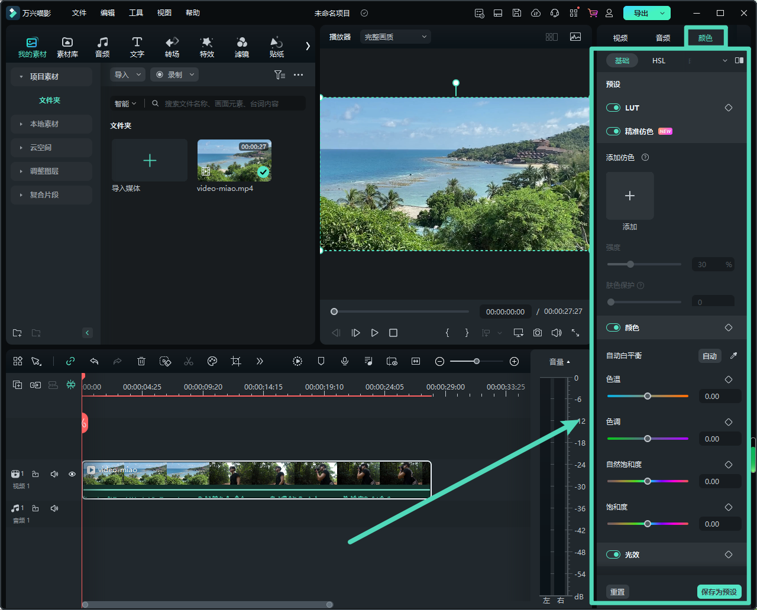Expand the 本地素材 tree item
The image size is (757, 610).
click(x=44, y=124)
